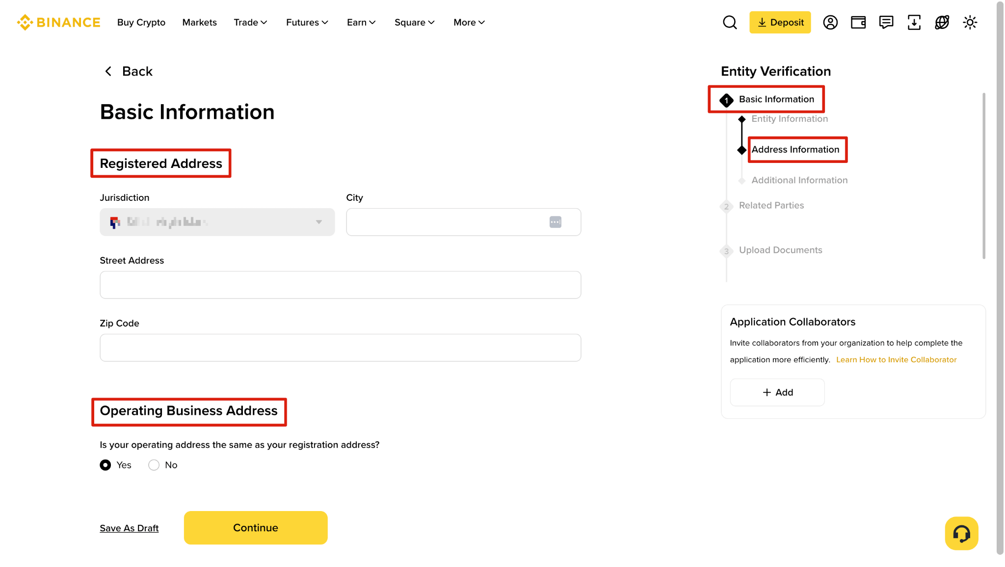Open the chat messages icon
The height and width of the screenshot is (567, 1005).
[x=886, y=22]
